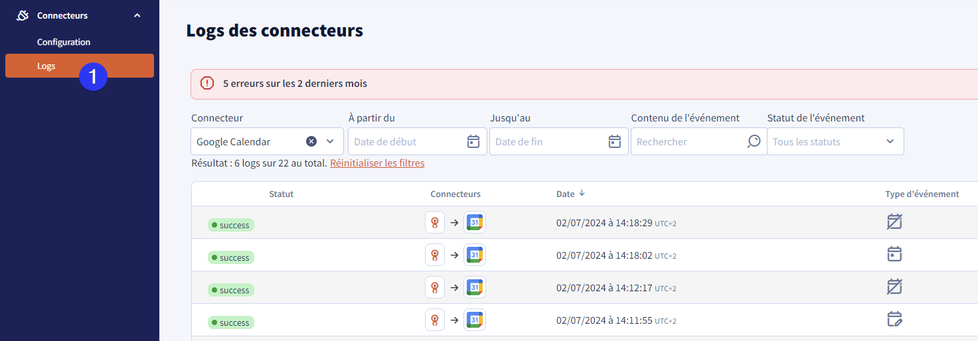Click the red error alert icon
Viewport: 978px width, 341px height.
[x=207, y=83]
